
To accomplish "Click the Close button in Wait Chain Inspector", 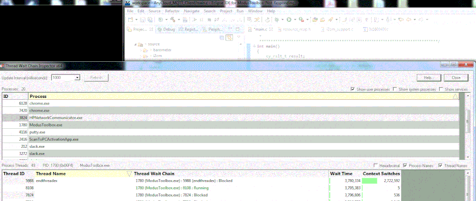I will 456,78.
